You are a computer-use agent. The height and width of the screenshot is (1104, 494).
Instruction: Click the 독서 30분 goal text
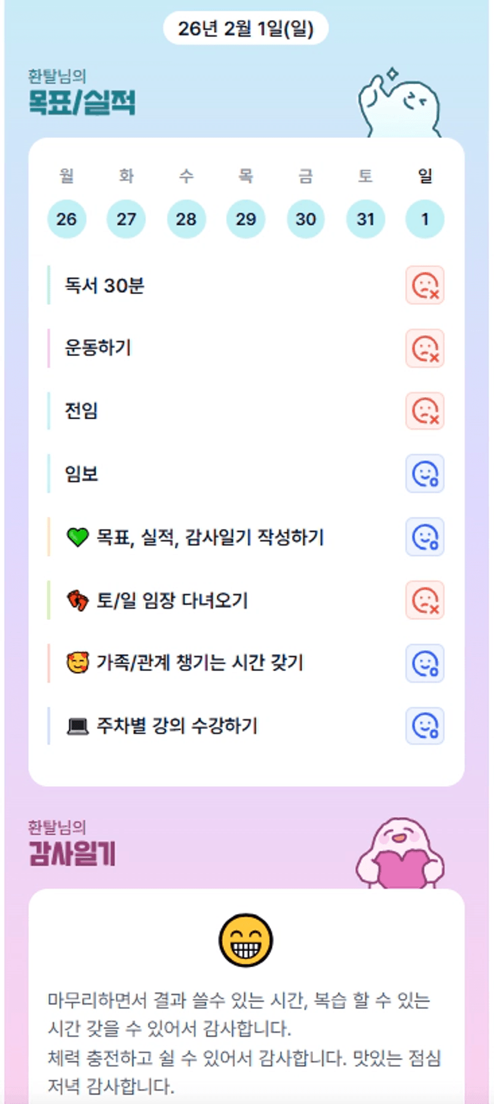[x=105, y=286]
